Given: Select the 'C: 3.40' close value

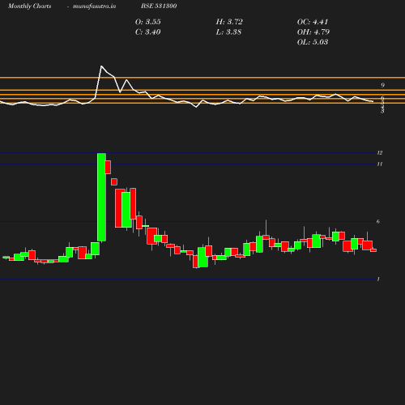Looking at the screenshot, I should pyautogui.click(x=148, y=32).
